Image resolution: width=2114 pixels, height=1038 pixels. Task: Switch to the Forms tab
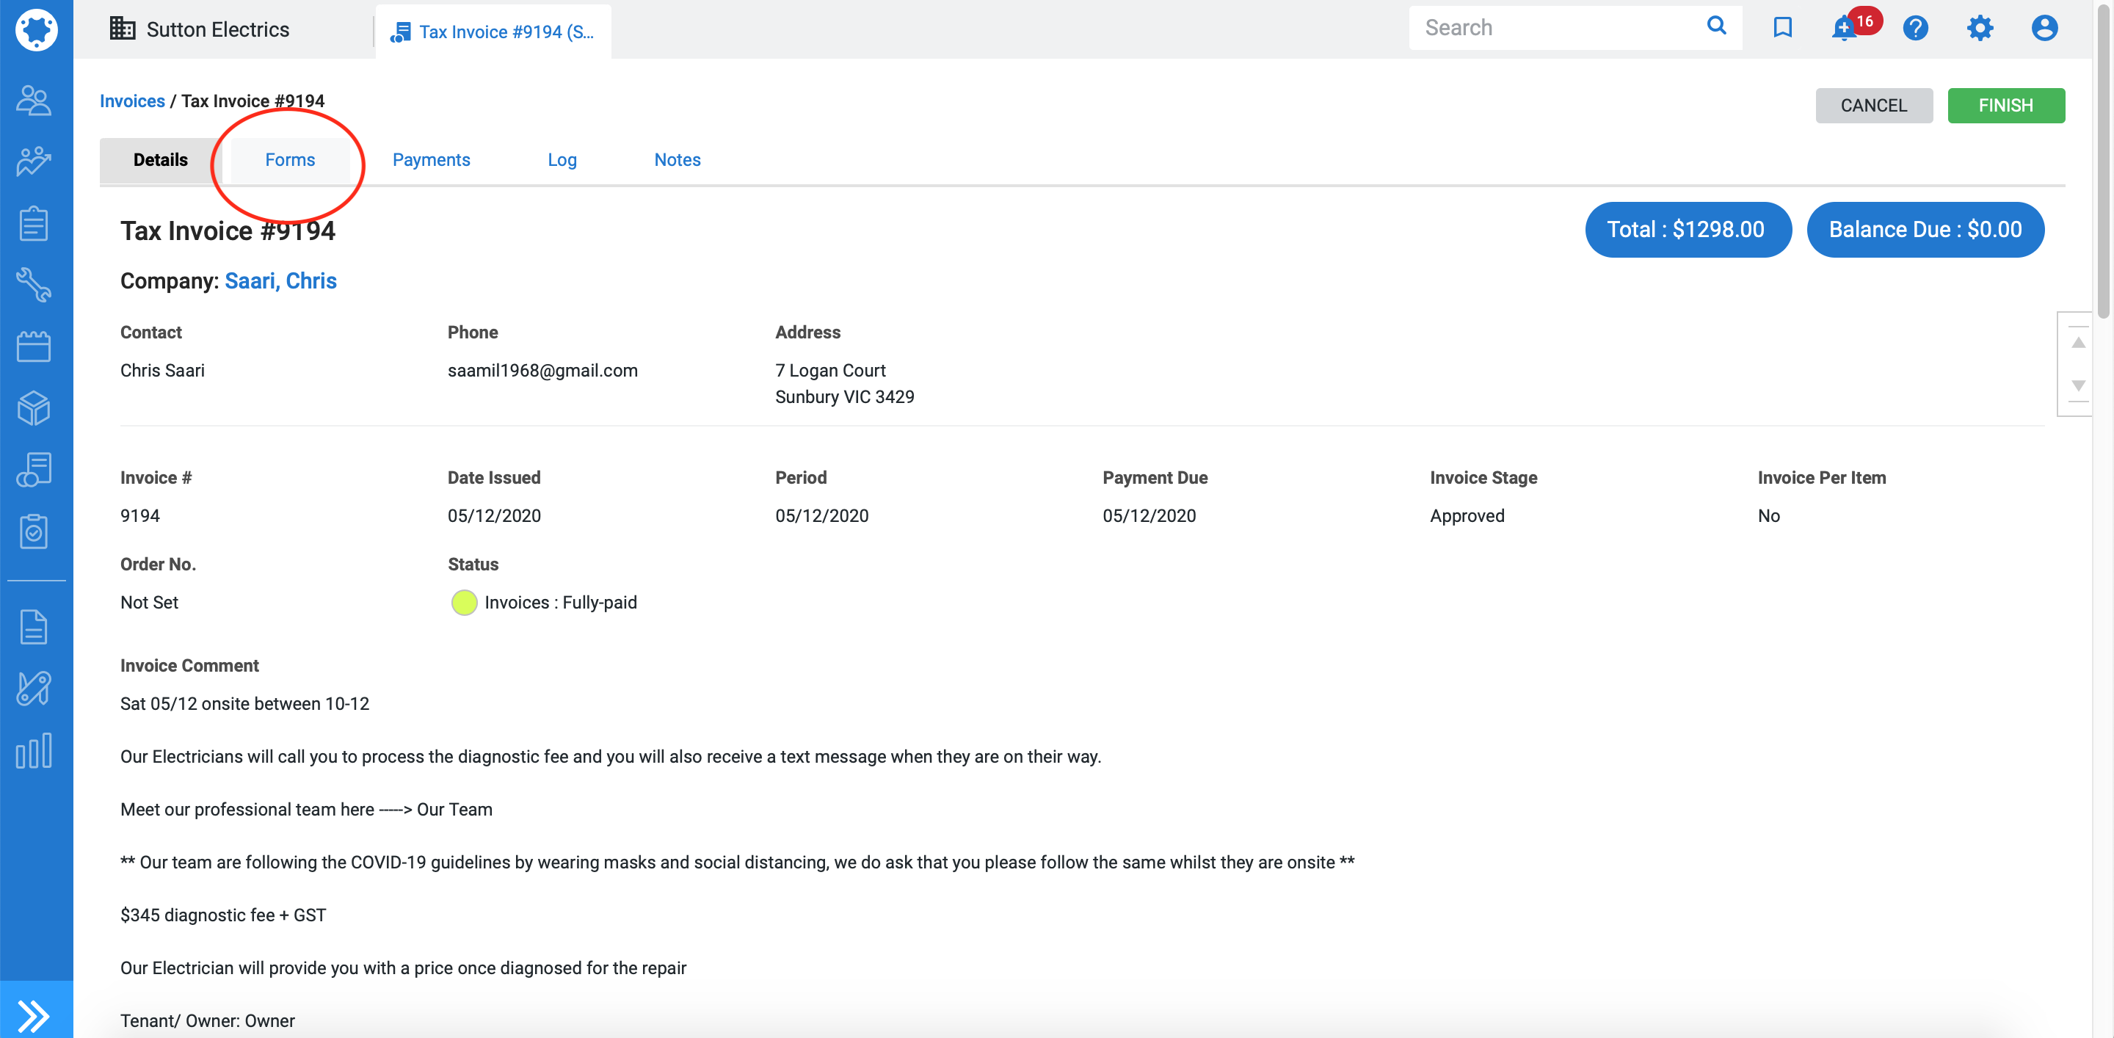pyautogui.click(x=290, y=160)
